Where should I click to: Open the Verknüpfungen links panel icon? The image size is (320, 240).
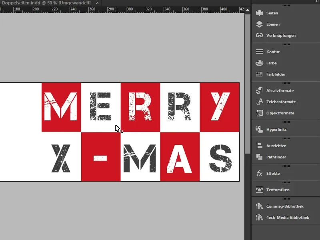(x=259, y=35)
